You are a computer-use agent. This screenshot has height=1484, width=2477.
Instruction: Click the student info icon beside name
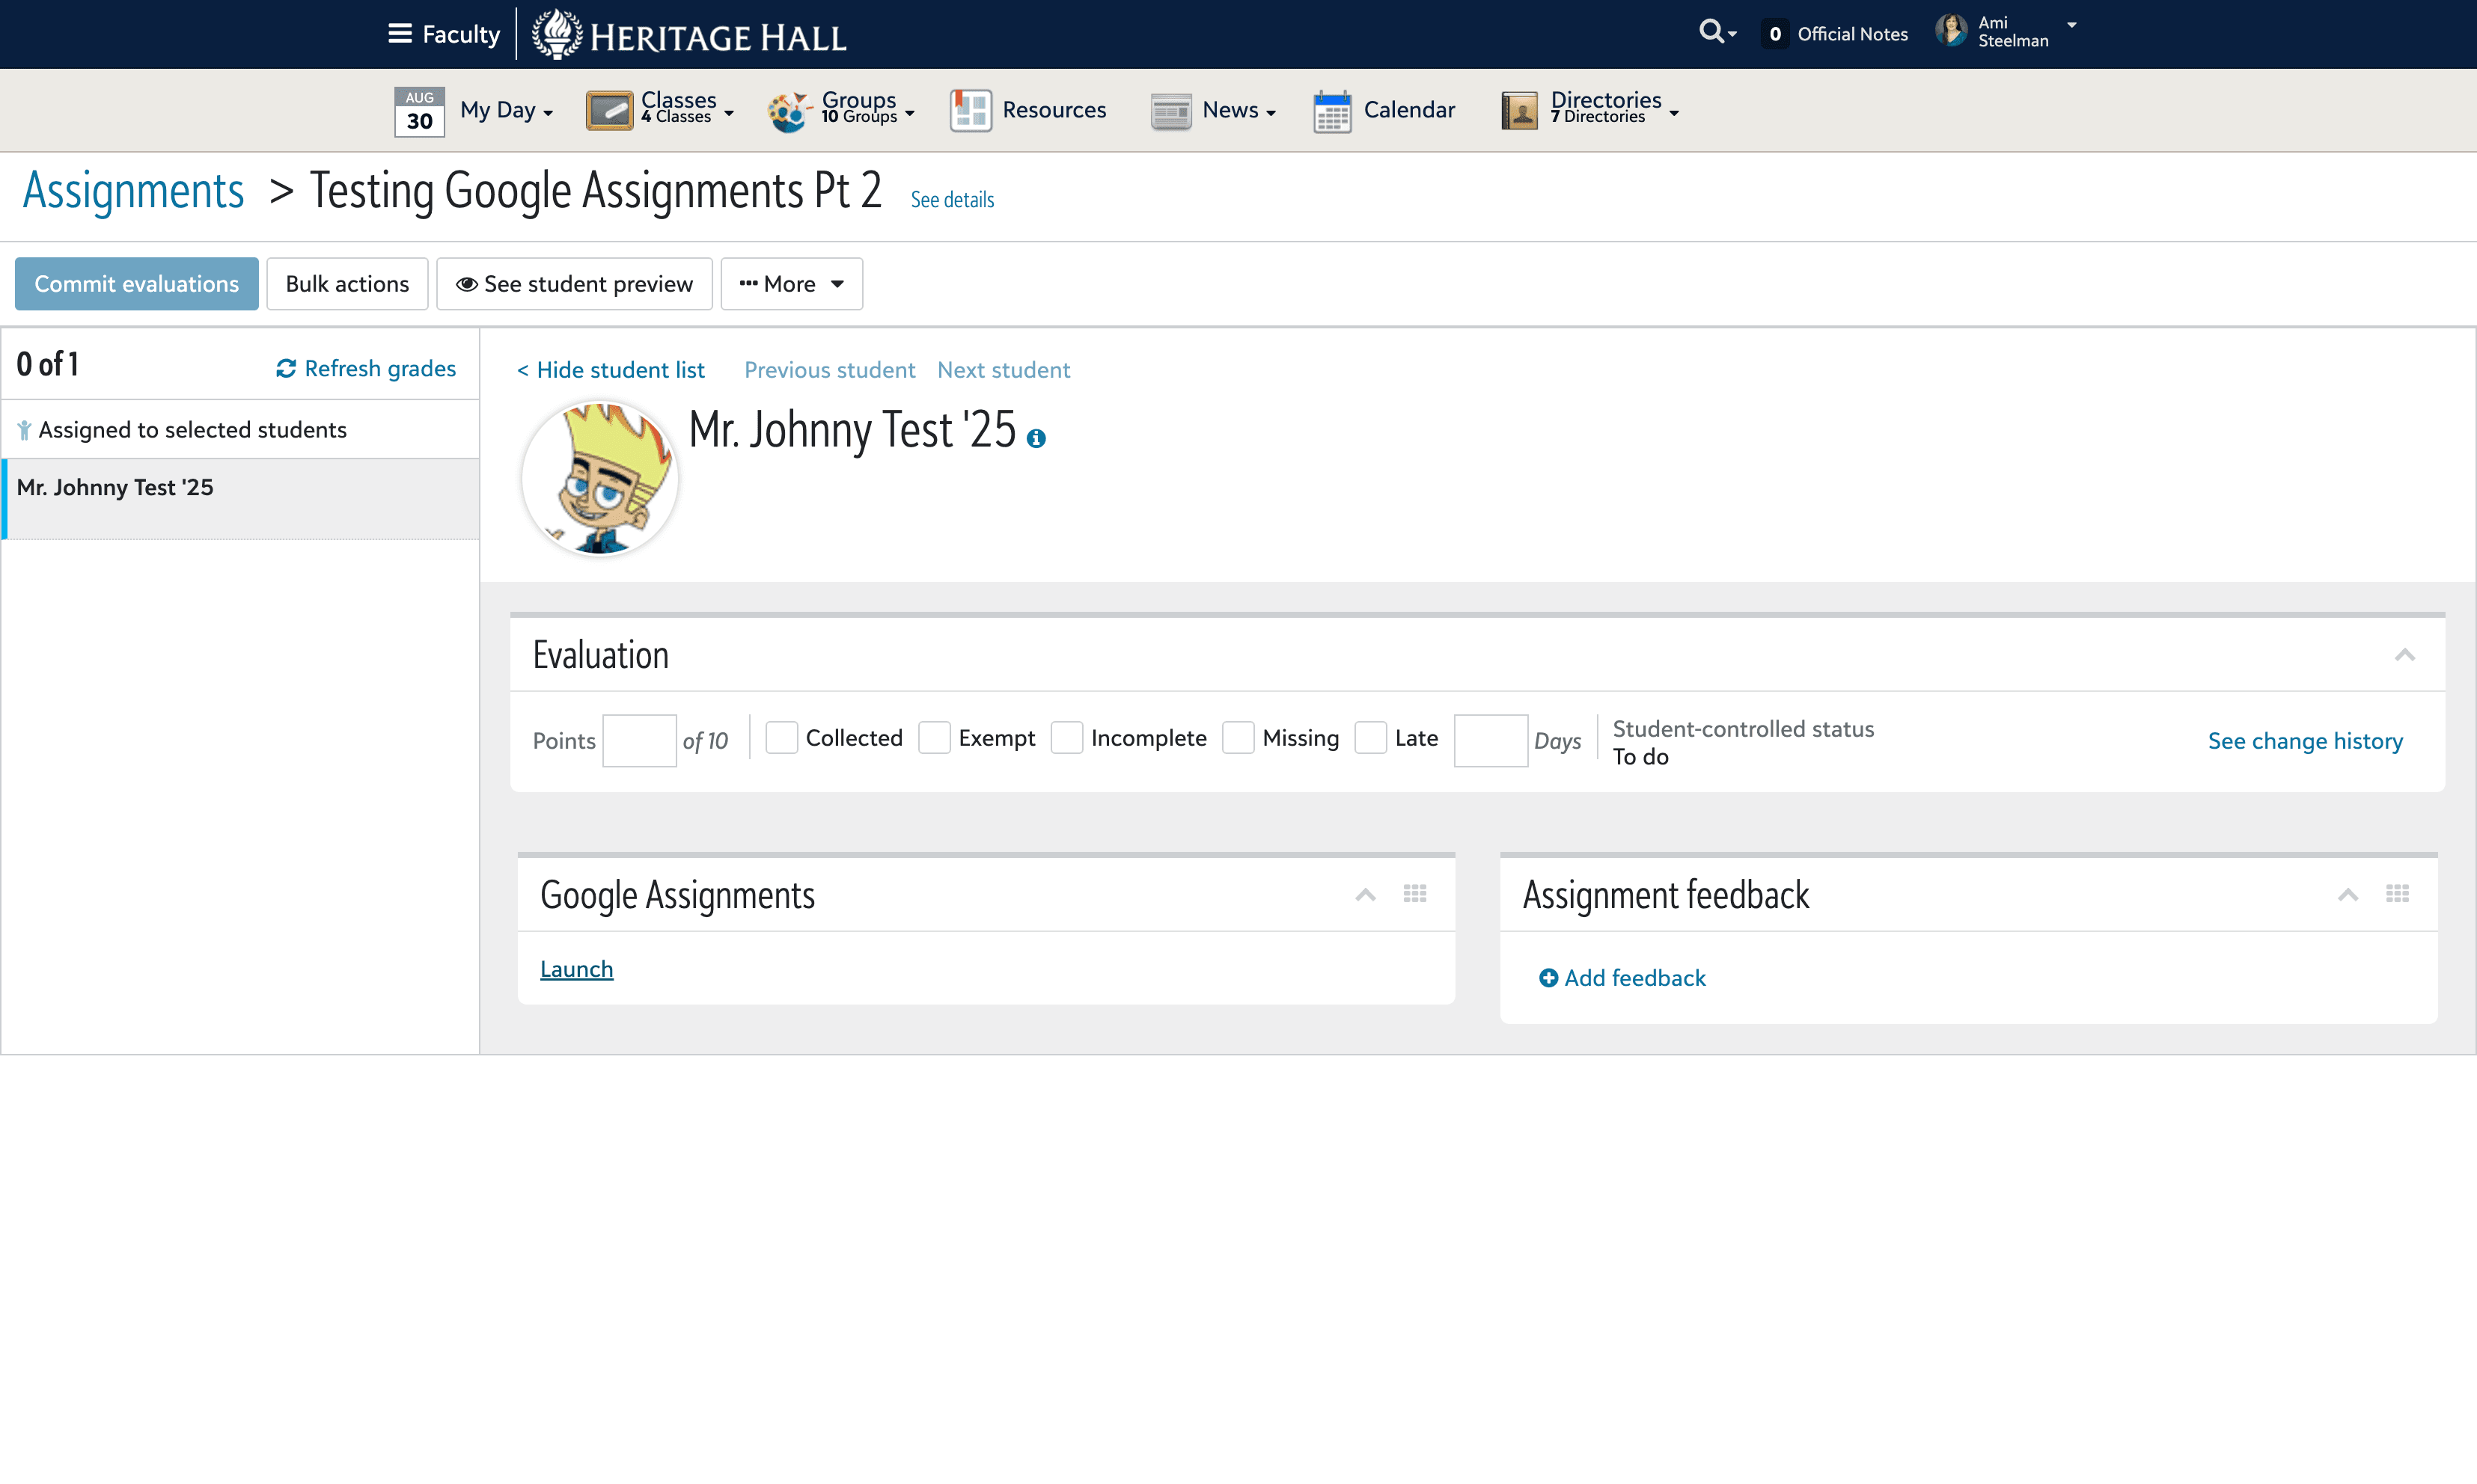coord(1036,438)
